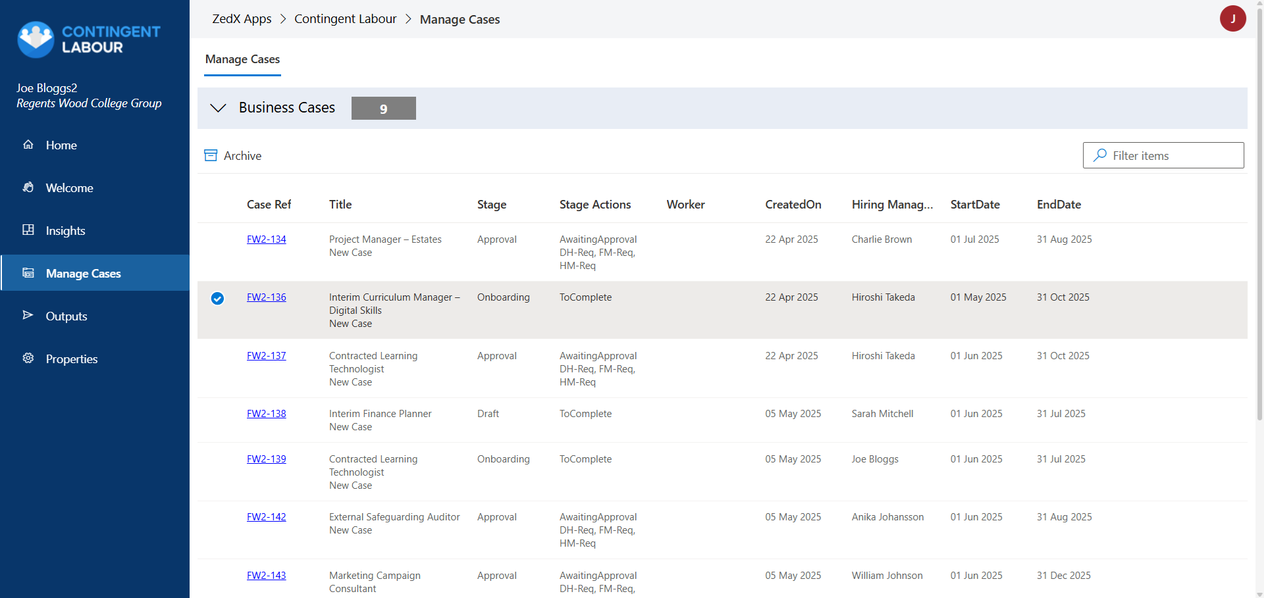
Task: Click the Business Cases count badge 9
Action: [384, 109]
